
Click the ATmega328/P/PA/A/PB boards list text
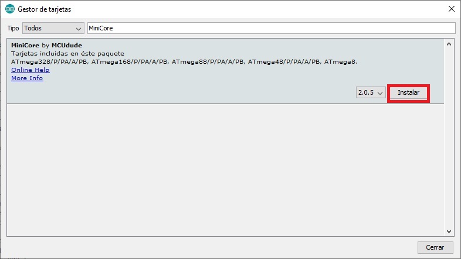click(184, 62)
